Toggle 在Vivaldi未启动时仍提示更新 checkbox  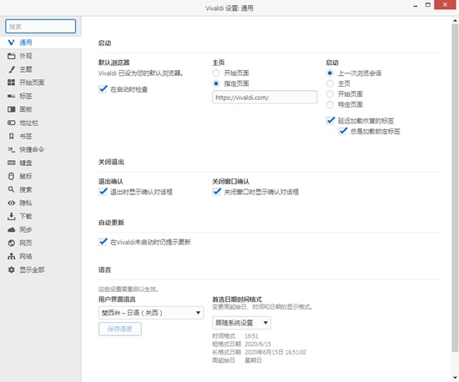click(x=103, y=242)
